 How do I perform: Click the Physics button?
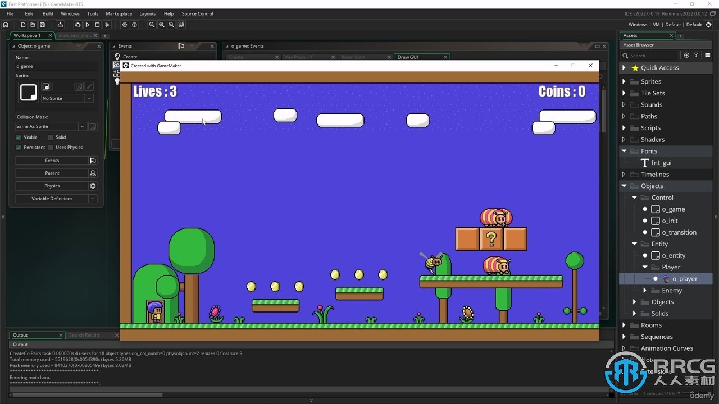click(52, 186)
